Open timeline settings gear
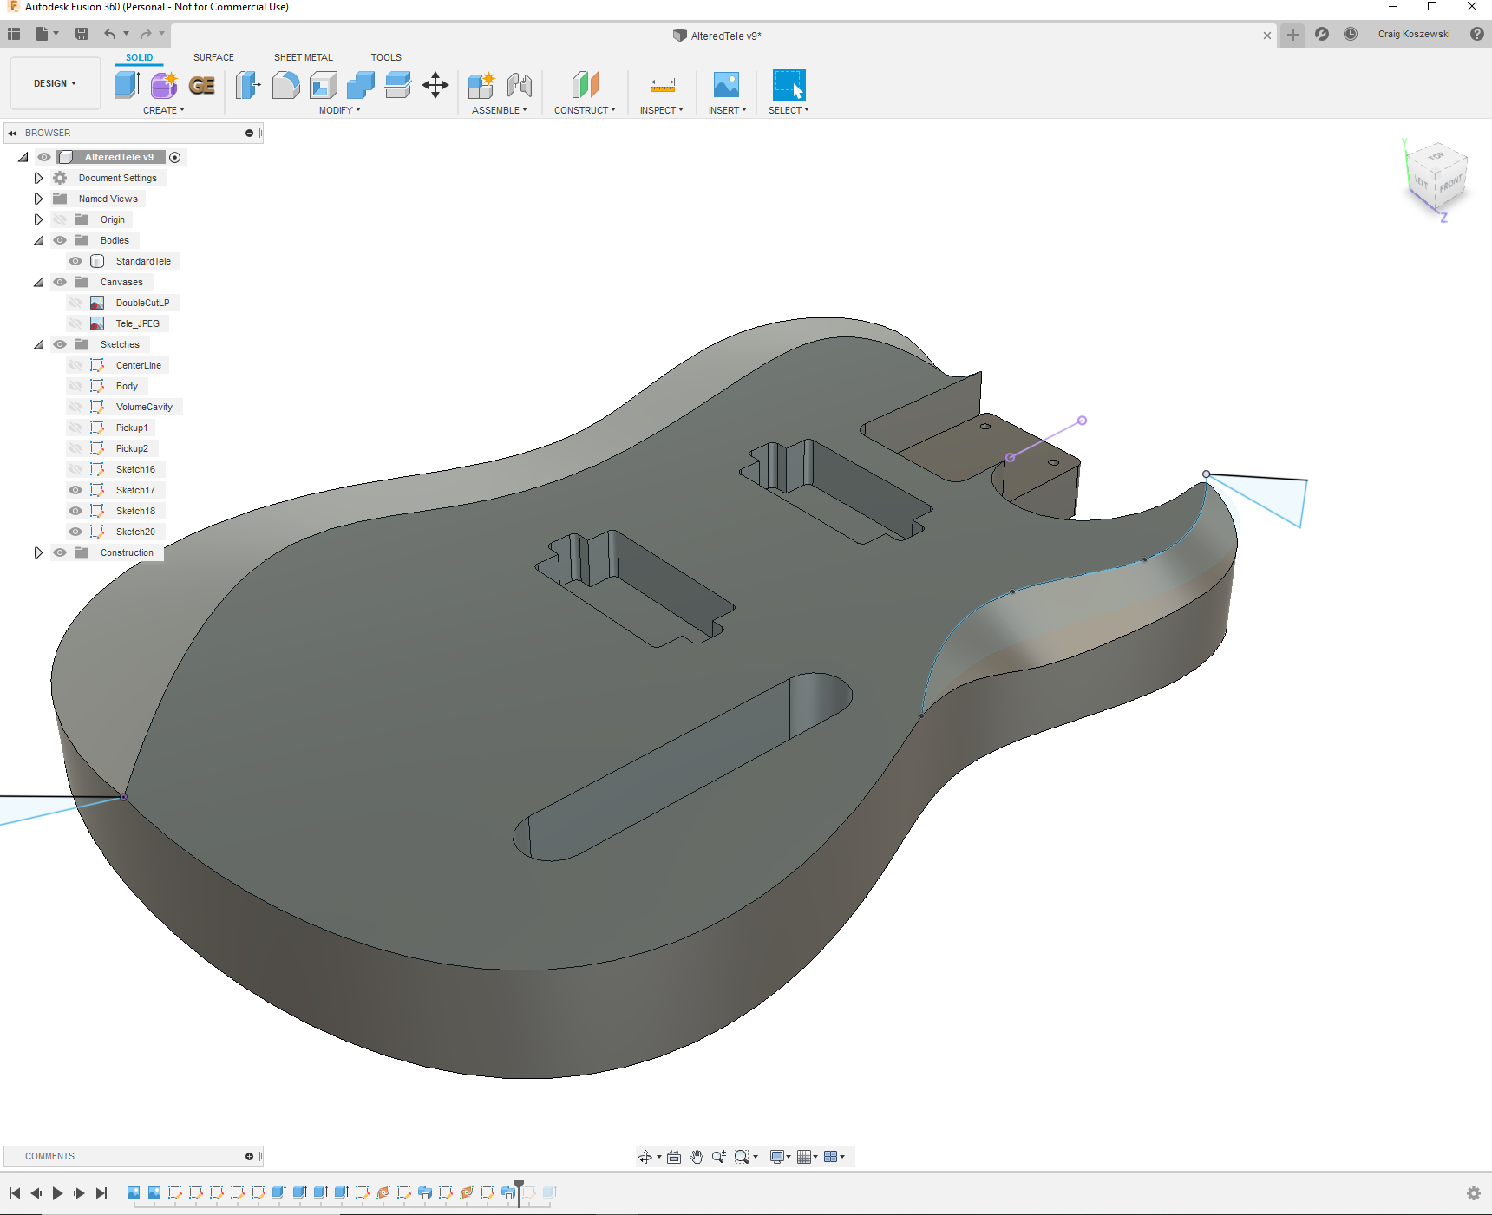 [1474, 1193]
